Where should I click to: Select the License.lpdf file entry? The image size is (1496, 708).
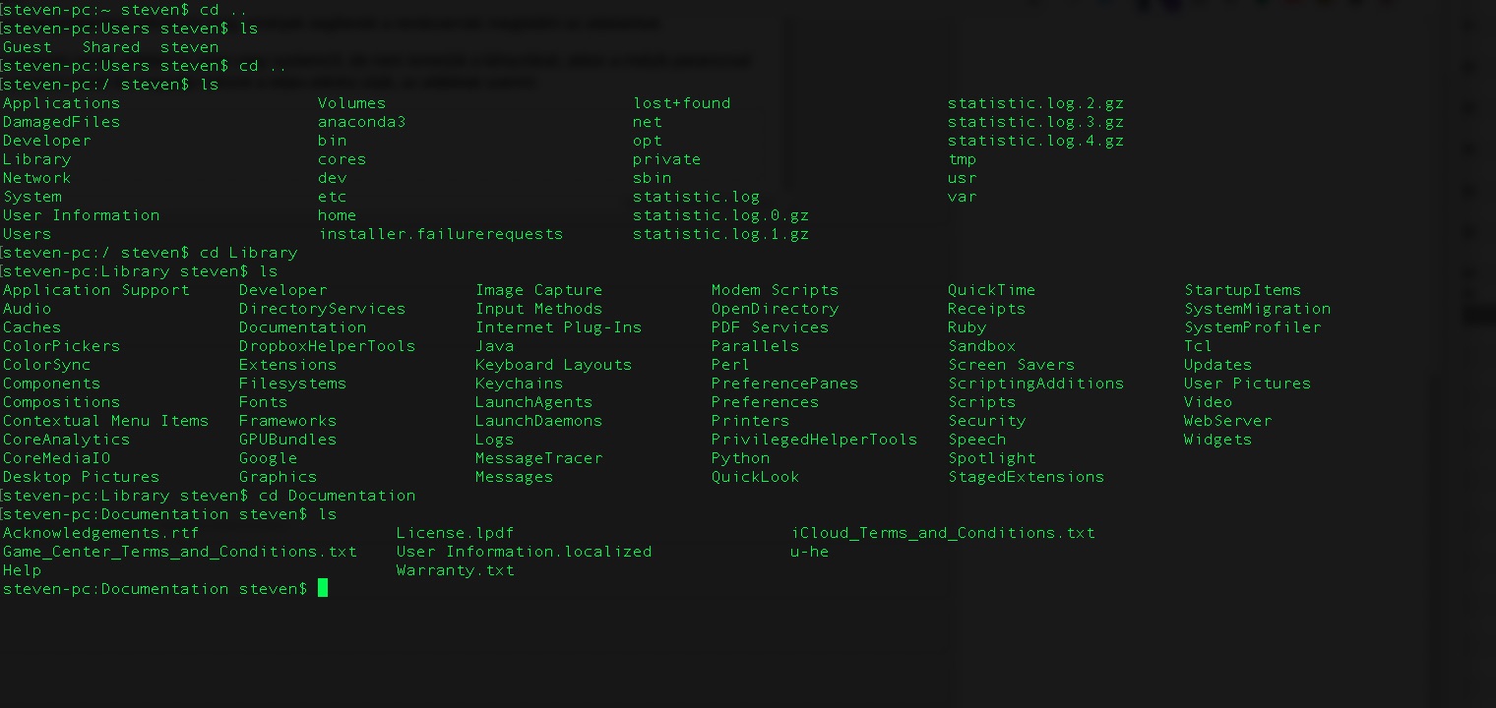(455, 533)
